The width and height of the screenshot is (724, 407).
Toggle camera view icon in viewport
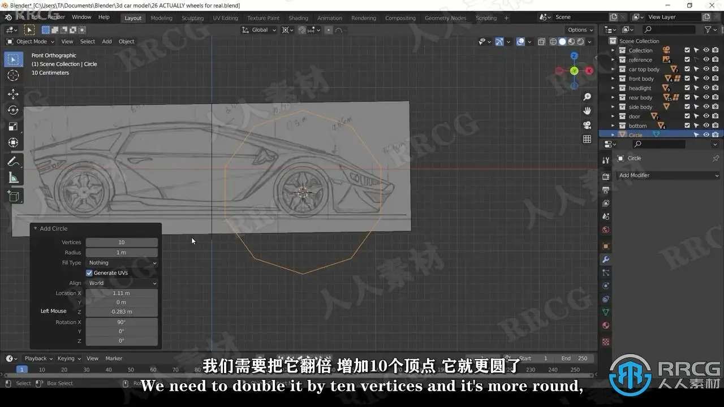pos(587,125)
